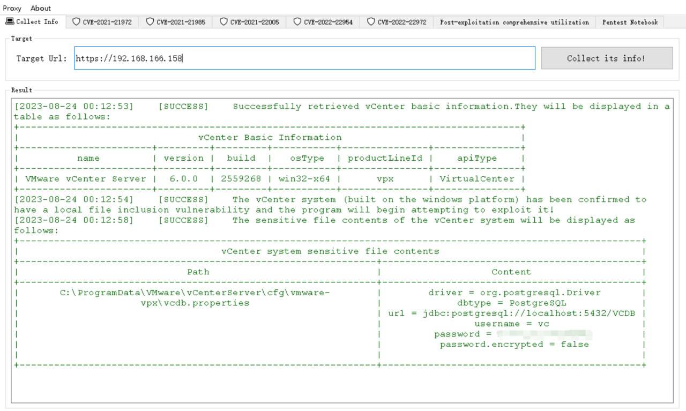Click shield icon of CVE-2021-21985 tab
The image size is (686, 411).
click(x=150, y=22)
